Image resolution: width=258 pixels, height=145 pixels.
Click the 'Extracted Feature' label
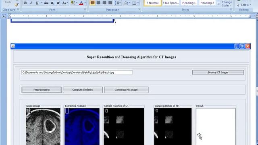75,106
